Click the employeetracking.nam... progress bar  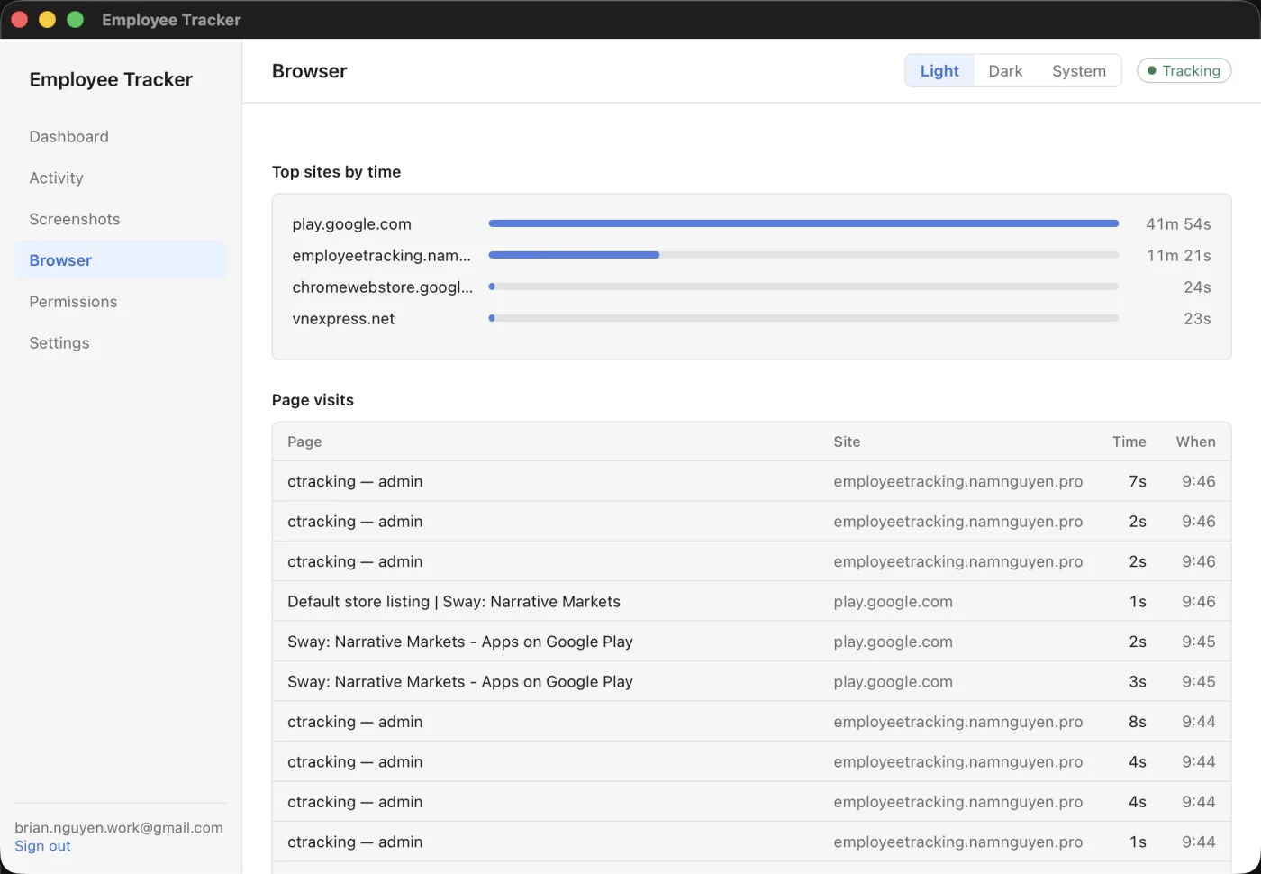pyautogui.click(x=803, y=255)
